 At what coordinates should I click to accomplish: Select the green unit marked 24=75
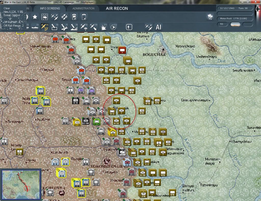coord(97,122)
